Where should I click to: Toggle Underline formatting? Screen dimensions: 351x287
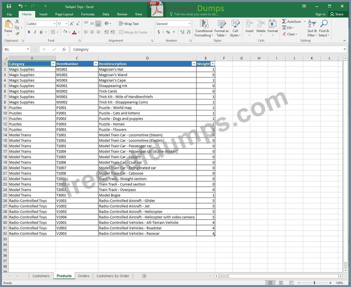(x=41, y=32)
